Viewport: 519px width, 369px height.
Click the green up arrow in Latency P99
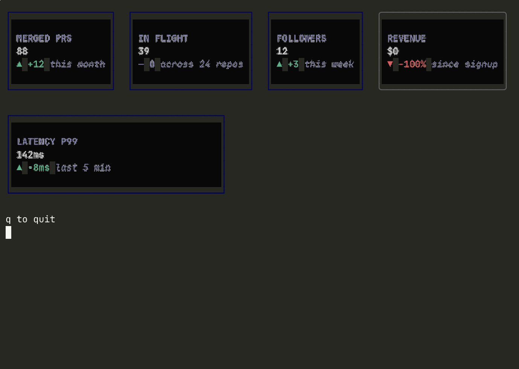click(19, 167)
